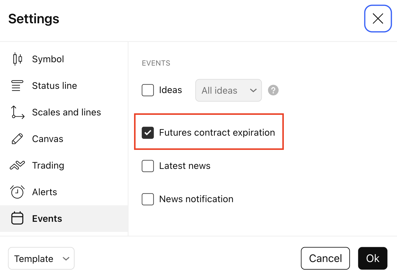Screen dimensions: 397x278
Task: Close the Settings dialog with the X
Action: 378,19
